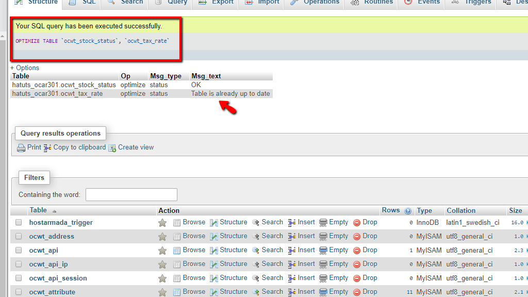The width and height of the screenshot is (528, 297).
Task: Click the printer icon beside Print
Action: (21, 148)
